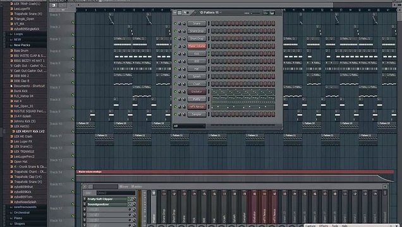The height and width of the screenshot is (227, 402).
Task: Mute the 808 channel LED
Action: [x=175, y=61]
